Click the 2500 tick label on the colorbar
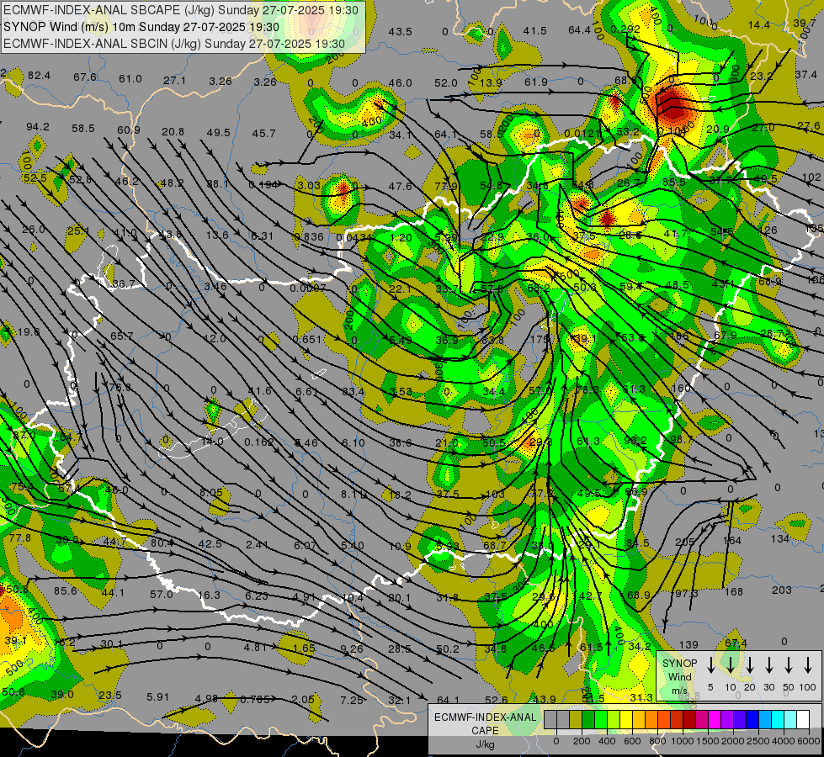 click(758, 741)
